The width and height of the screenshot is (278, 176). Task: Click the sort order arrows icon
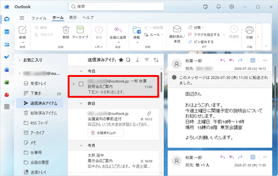click(x=156, y=60)
